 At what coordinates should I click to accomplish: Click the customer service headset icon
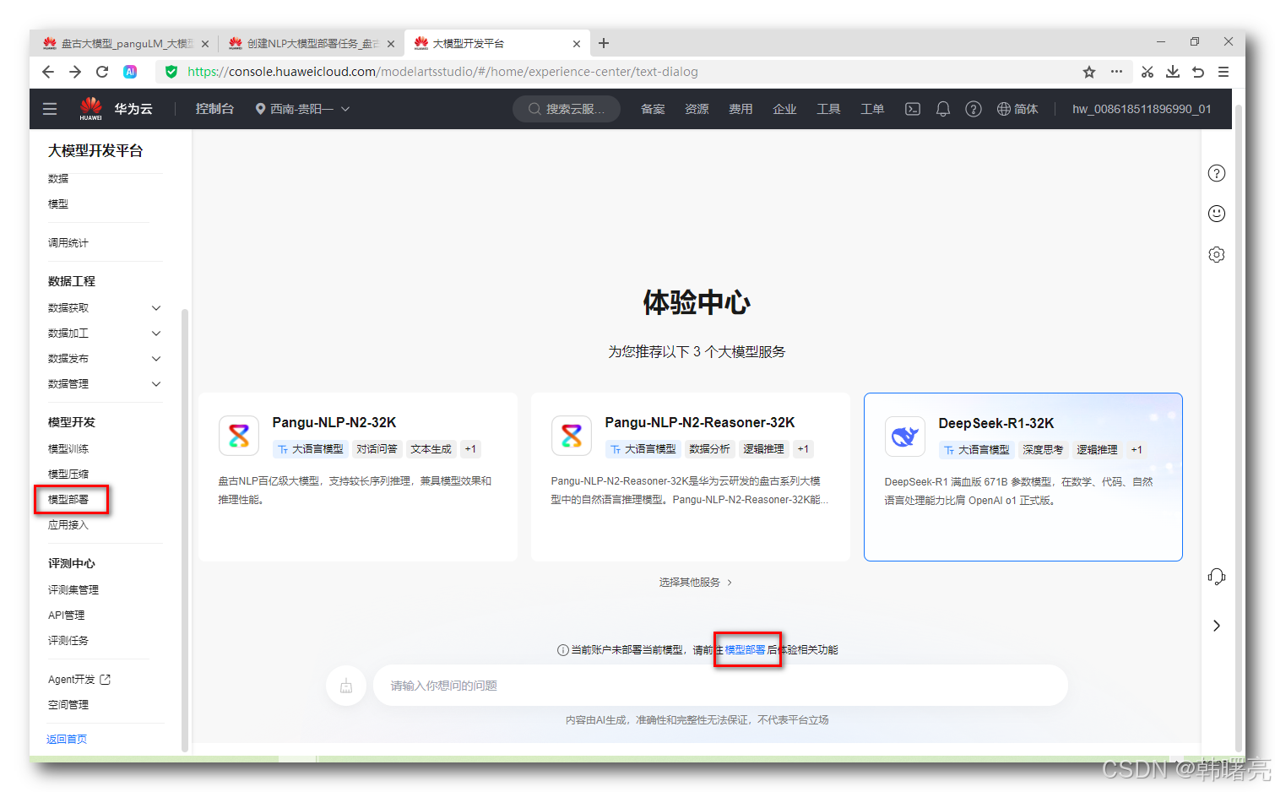click(x=1217, y=577)
